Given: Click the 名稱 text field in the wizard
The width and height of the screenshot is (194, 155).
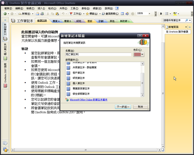Looking at the screenshot, I should [x=98, y=54].
